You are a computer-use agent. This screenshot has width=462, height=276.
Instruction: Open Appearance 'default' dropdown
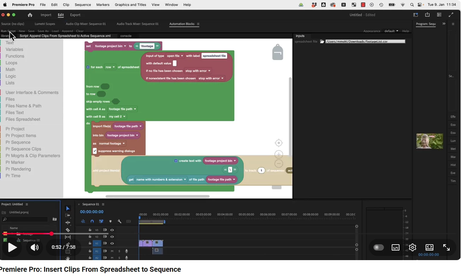pyautogui.click(x=391, y=31)
